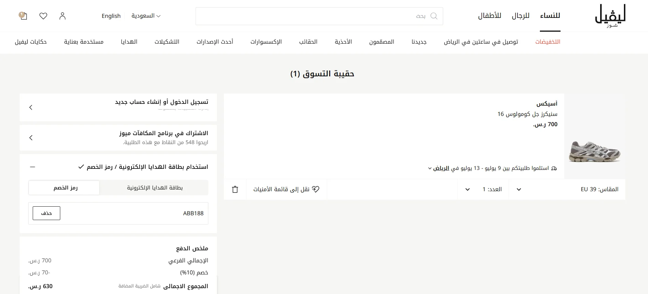The height and width of the screenshot is (294, 648).
Task: Open the الهدايا menu
Action: (129, 42)
